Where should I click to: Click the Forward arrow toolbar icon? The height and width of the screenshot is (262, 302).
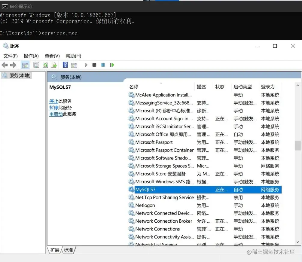pos(13,65)
